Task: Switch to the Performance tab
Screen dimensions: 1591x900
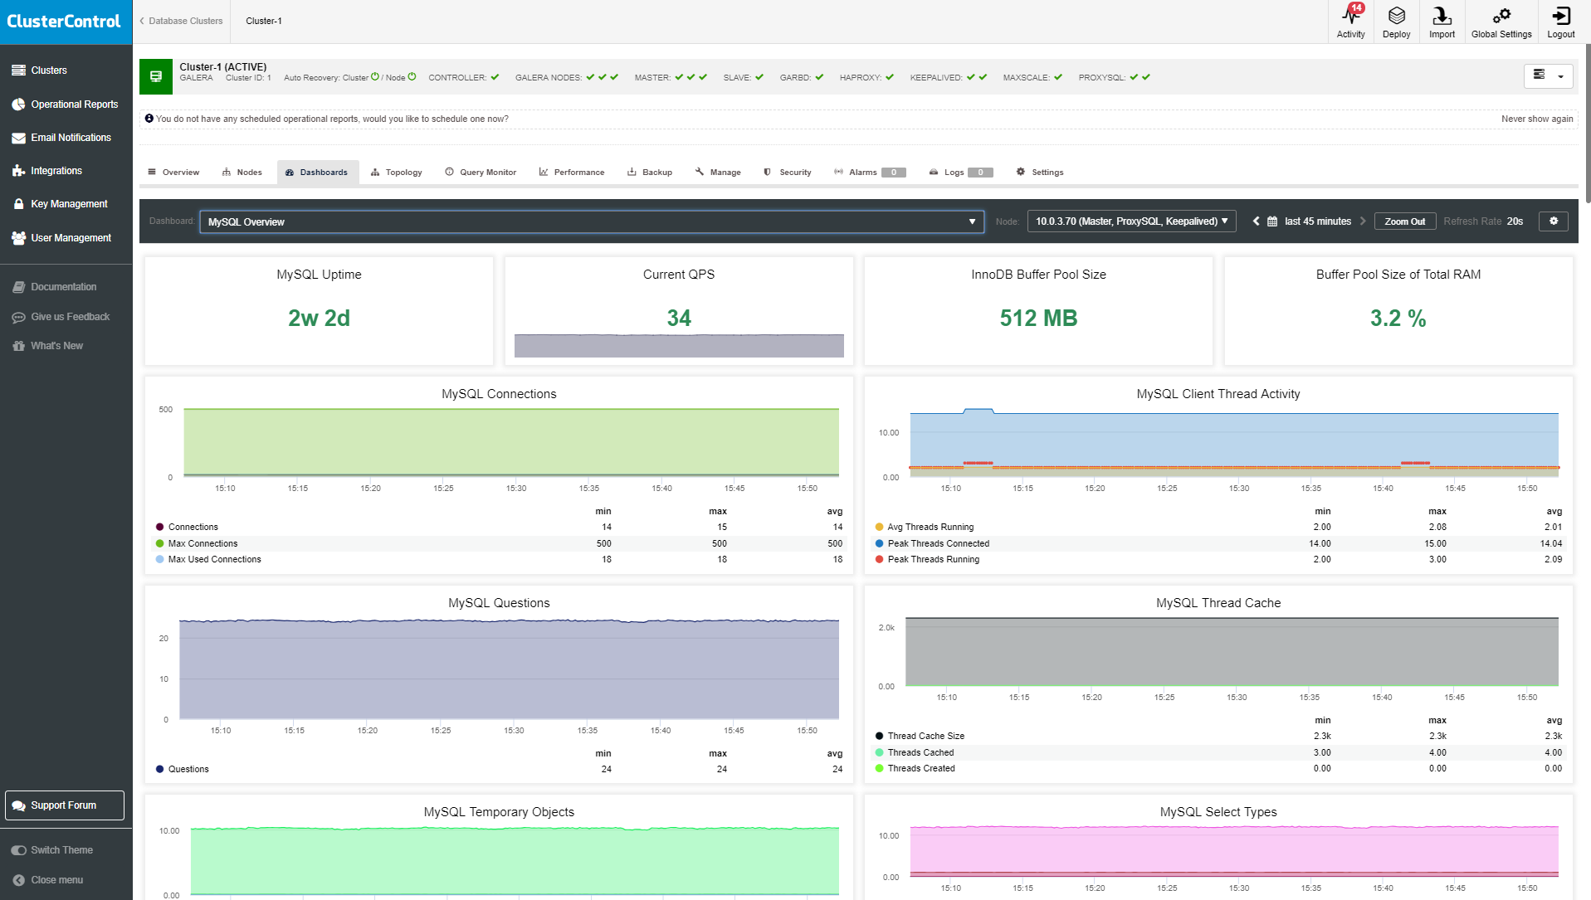Action: [572, 173]
